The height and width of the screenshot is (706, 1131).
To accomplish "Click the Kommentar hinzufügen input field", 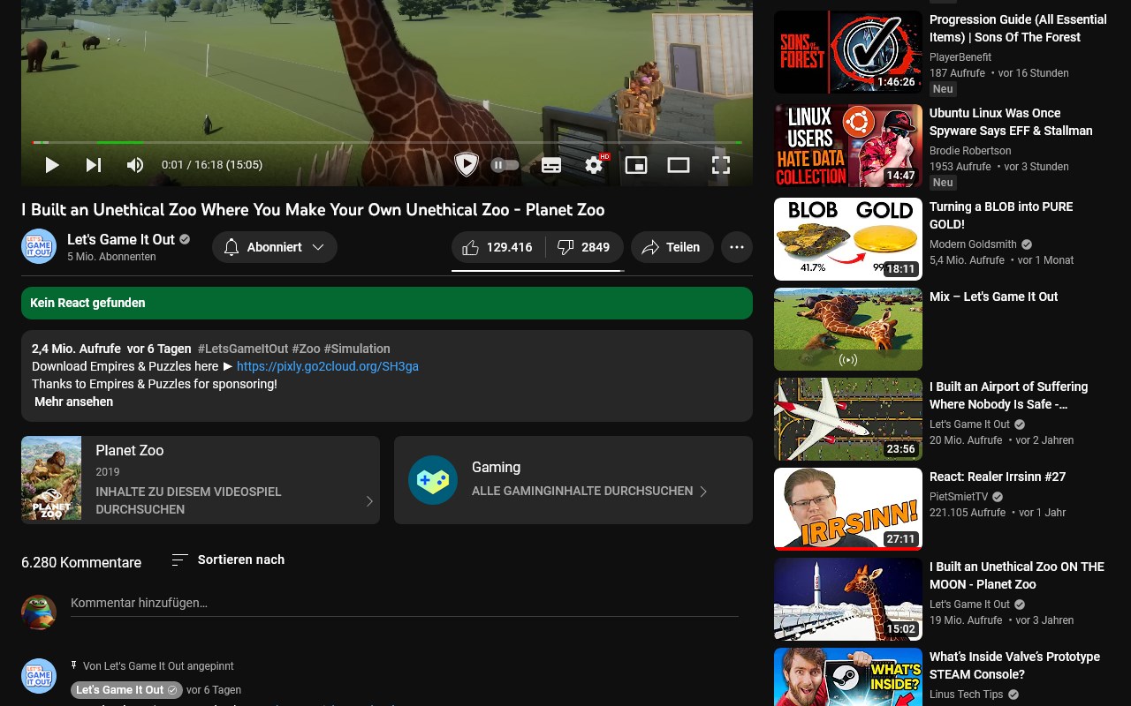I will pyautogui.click(x=405, y=604).
